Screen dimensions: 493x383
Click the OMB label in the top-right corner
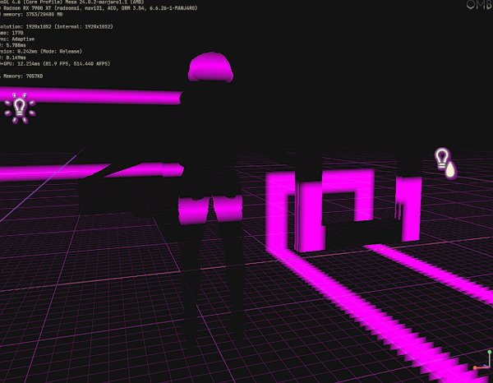point(477,6)
